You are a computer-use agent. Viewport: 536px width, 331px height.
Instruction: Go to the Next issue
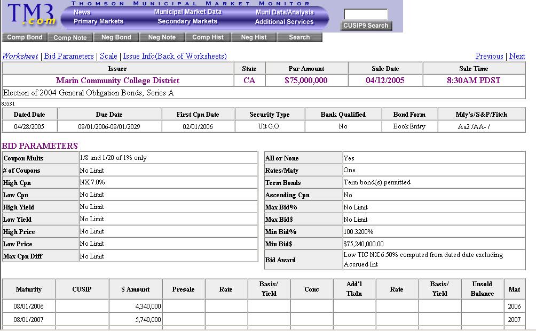517,56
